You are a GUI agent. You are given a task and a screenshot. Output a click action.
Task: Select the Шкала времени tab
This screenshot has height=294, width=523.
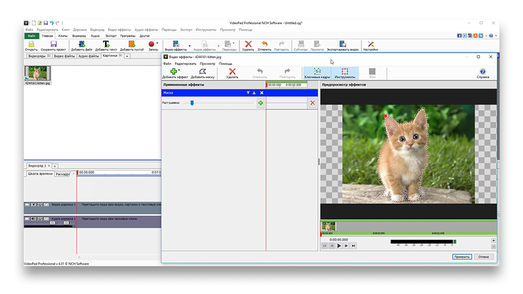click(40, 174)
